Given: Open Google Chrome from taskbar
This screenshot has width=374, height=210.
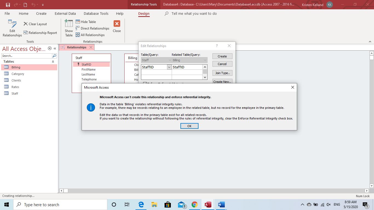Looking at the screenshot, I should [x=195, y=205].
